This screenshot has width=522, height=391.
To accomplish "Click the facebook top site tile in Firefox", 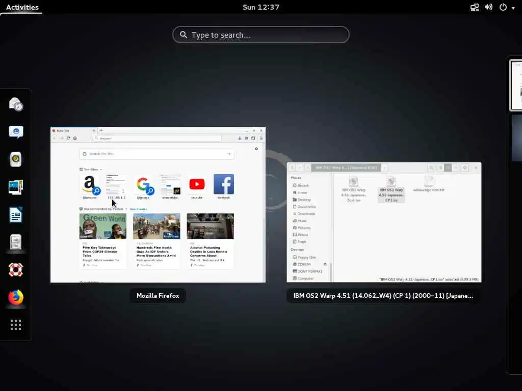I will [x=224, y=186].
